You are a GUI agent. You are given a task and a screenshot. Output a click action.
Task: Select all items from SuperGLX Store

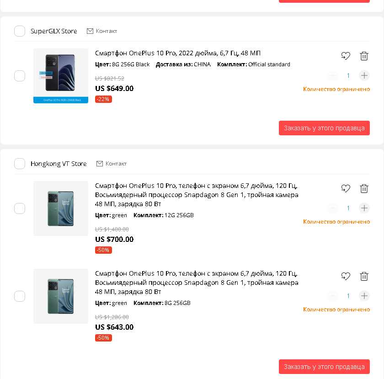pyautogui.click(x=20, y=31)
